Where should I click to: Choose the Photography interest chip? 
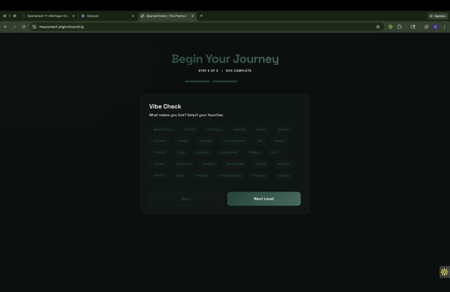pyautogui.click(x=234, y=141)
